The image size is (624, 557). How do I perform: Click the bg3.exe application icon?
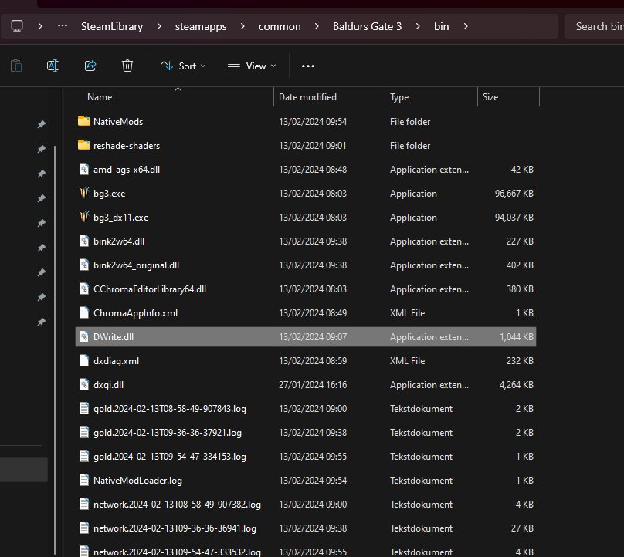pyautogui.click(x=84, y=194)
